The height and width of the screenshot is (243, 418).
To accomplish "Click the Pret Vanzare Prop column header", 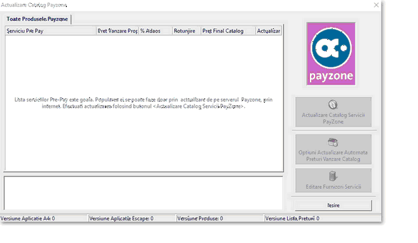I will pyautogui.click(x=117, y=31).
